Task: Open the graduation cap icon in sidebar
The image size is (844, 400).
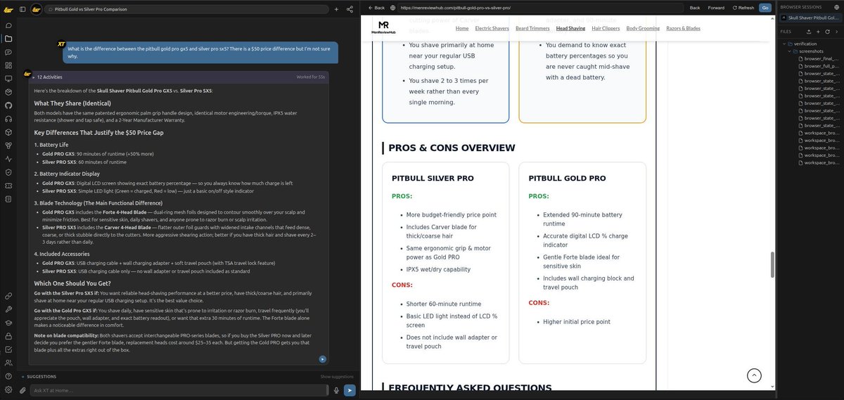Action: [8, 323]
